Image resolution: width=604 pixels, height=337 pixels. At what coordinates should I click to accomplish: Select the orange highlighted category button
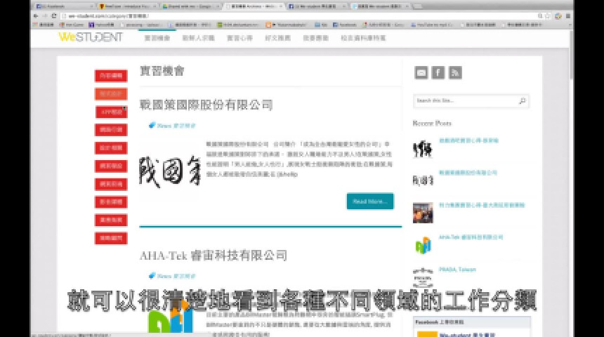110,93
